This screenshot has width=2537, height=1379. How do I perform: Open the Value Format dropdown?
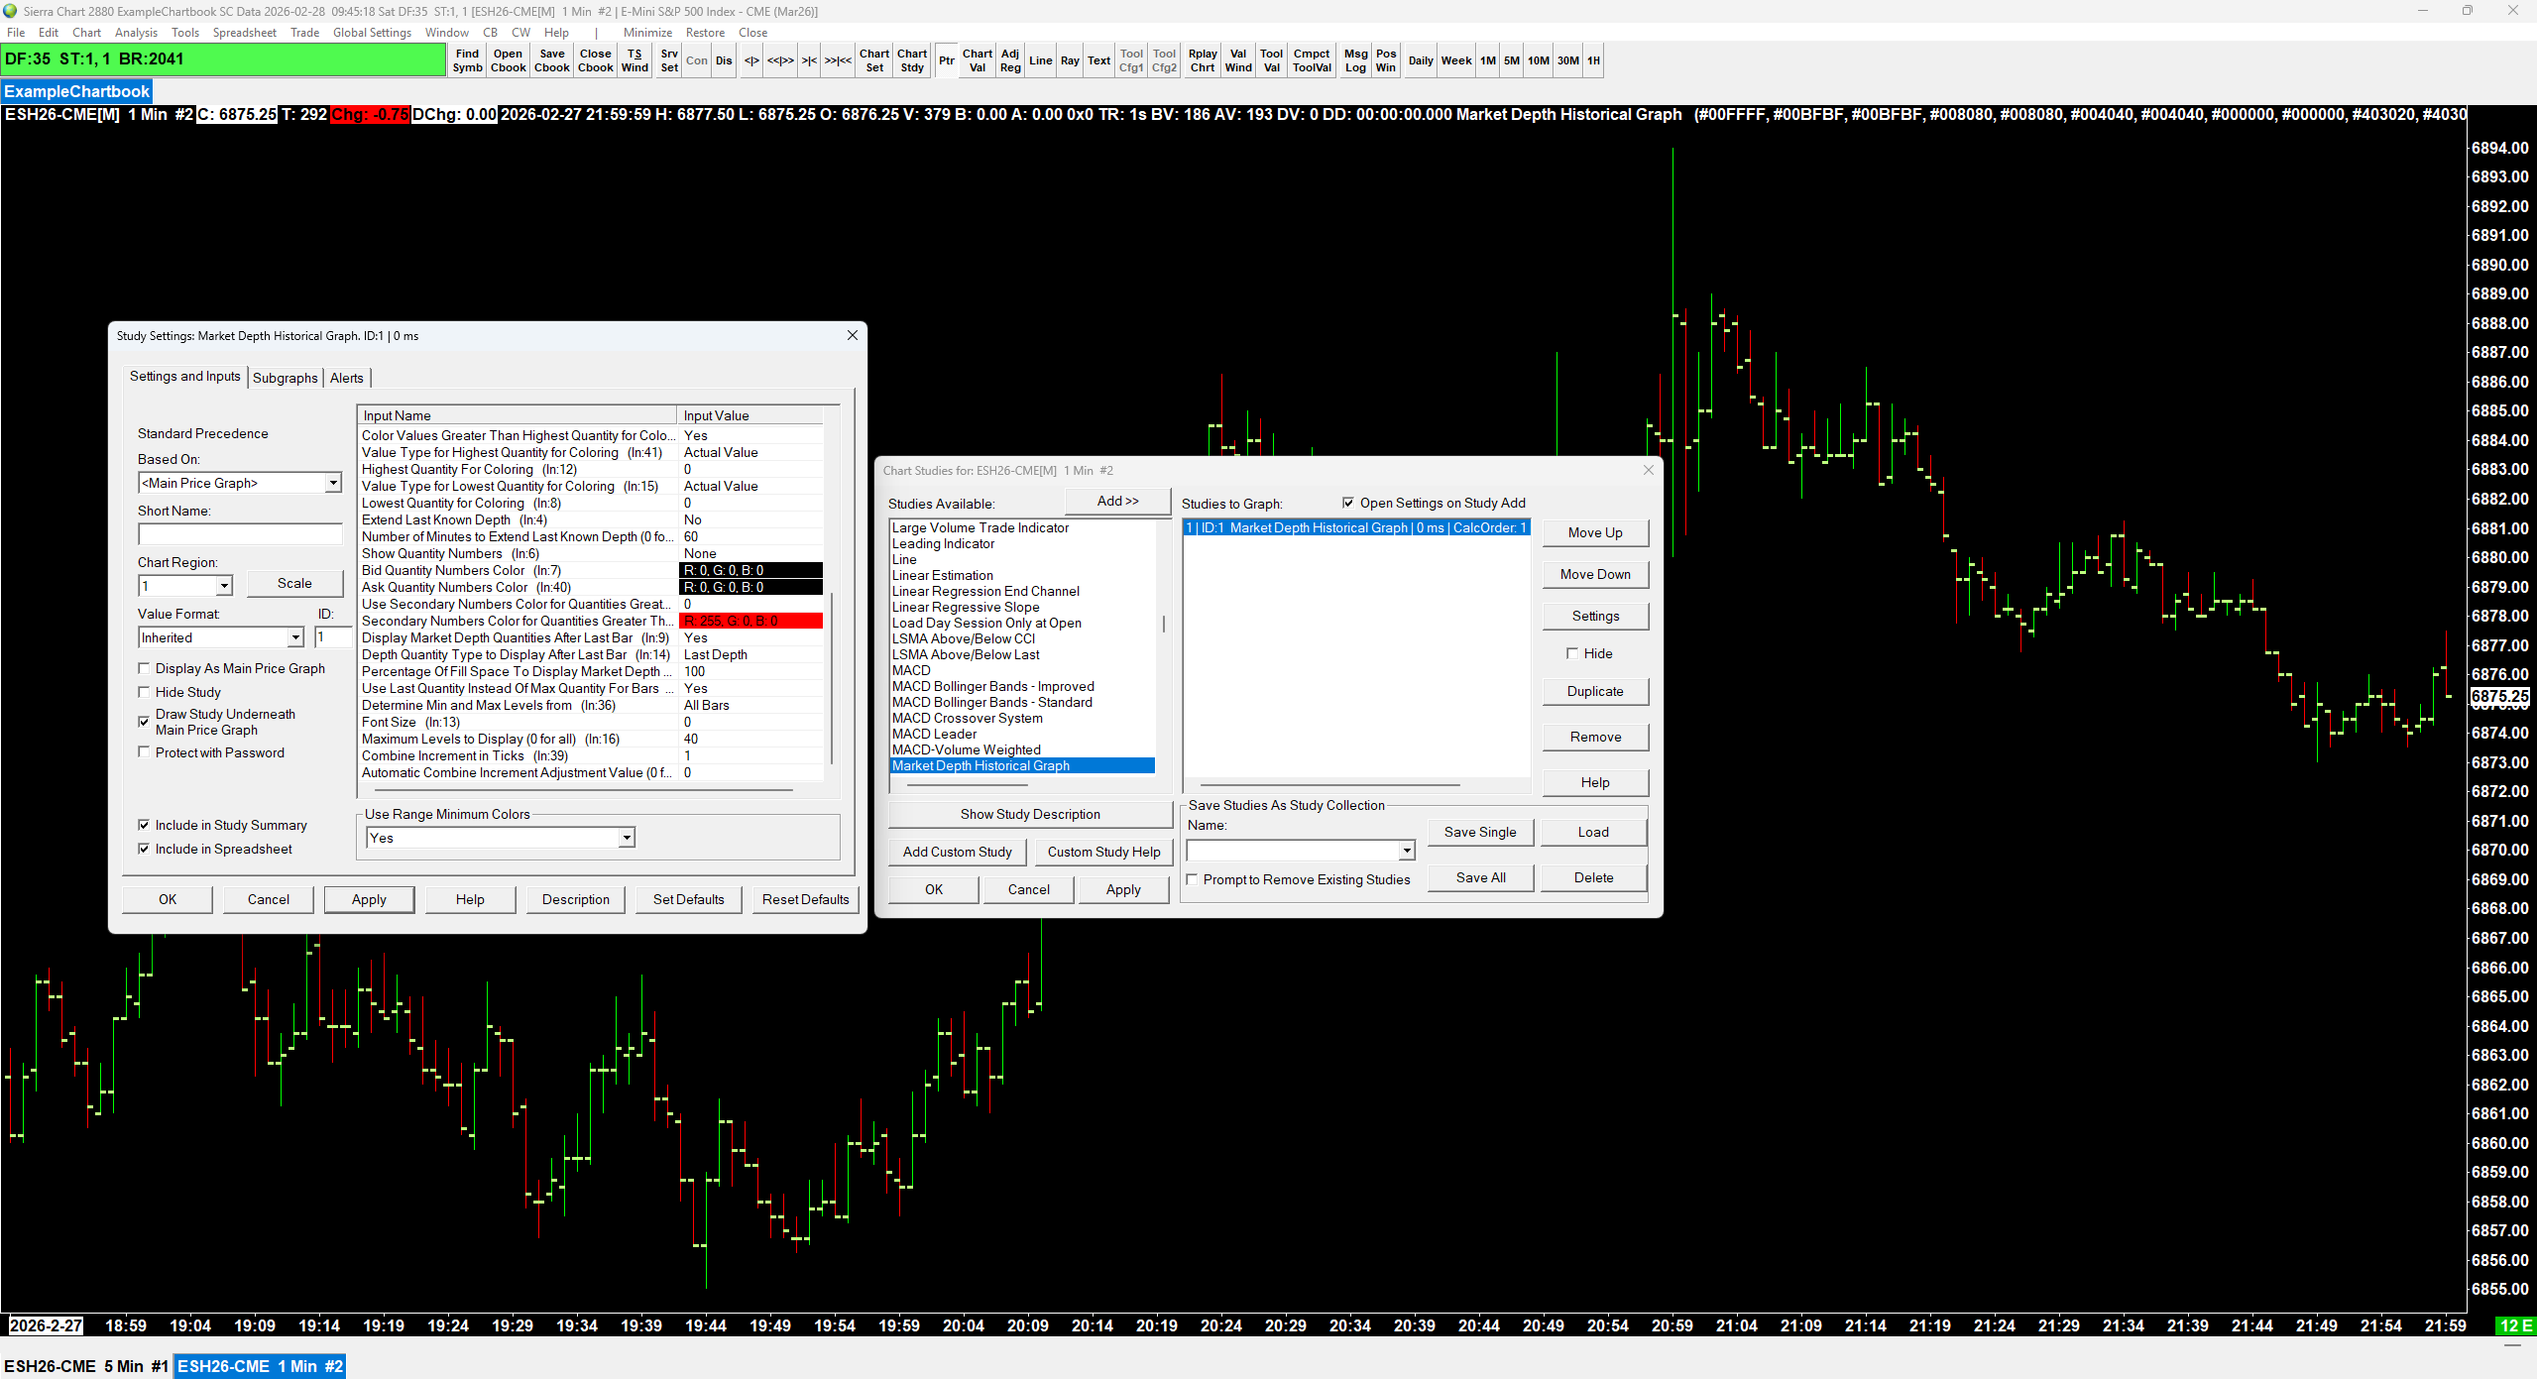click(x=295, y=637)
